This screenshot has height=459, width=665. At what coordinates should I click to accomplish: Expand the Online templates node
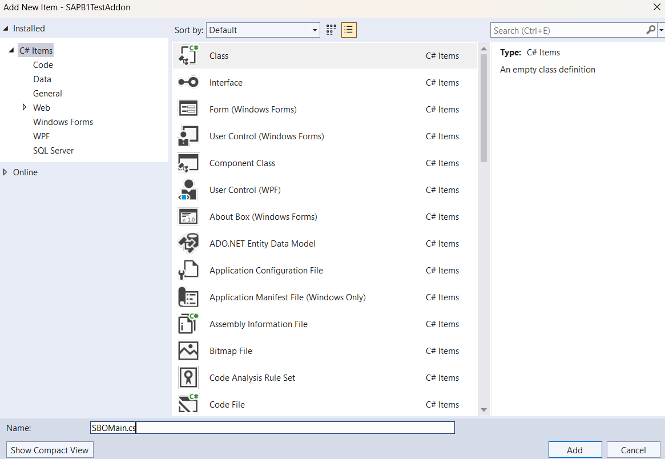(x=6, y=172)
